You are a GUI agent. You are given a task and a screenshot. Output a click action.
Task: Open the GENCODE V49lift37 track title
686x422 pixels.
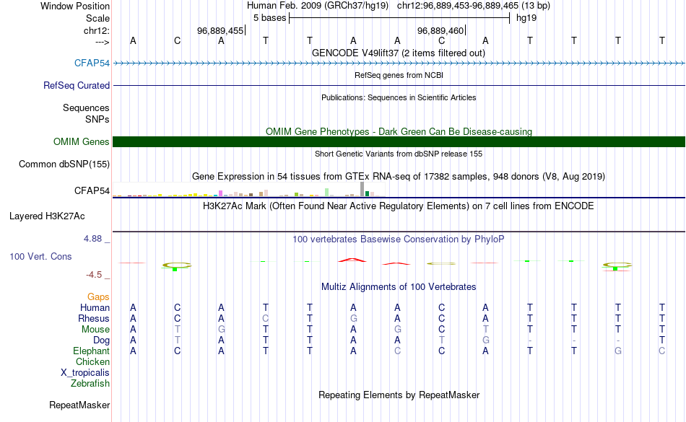click(399, 53)
